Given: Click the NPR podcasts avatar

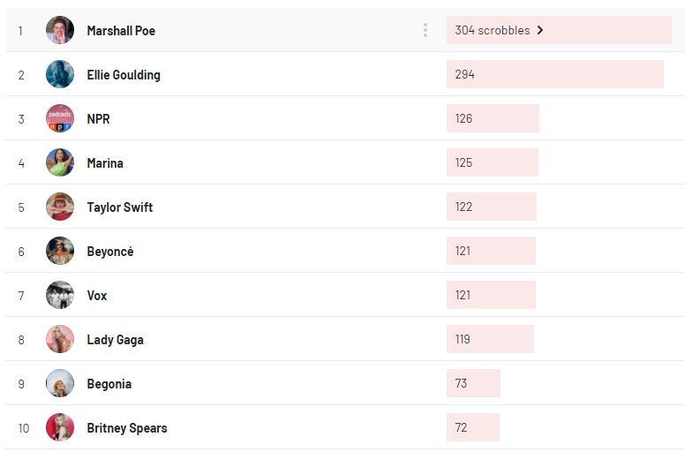Looking at the screenshot, I should [x=60, y=118].
